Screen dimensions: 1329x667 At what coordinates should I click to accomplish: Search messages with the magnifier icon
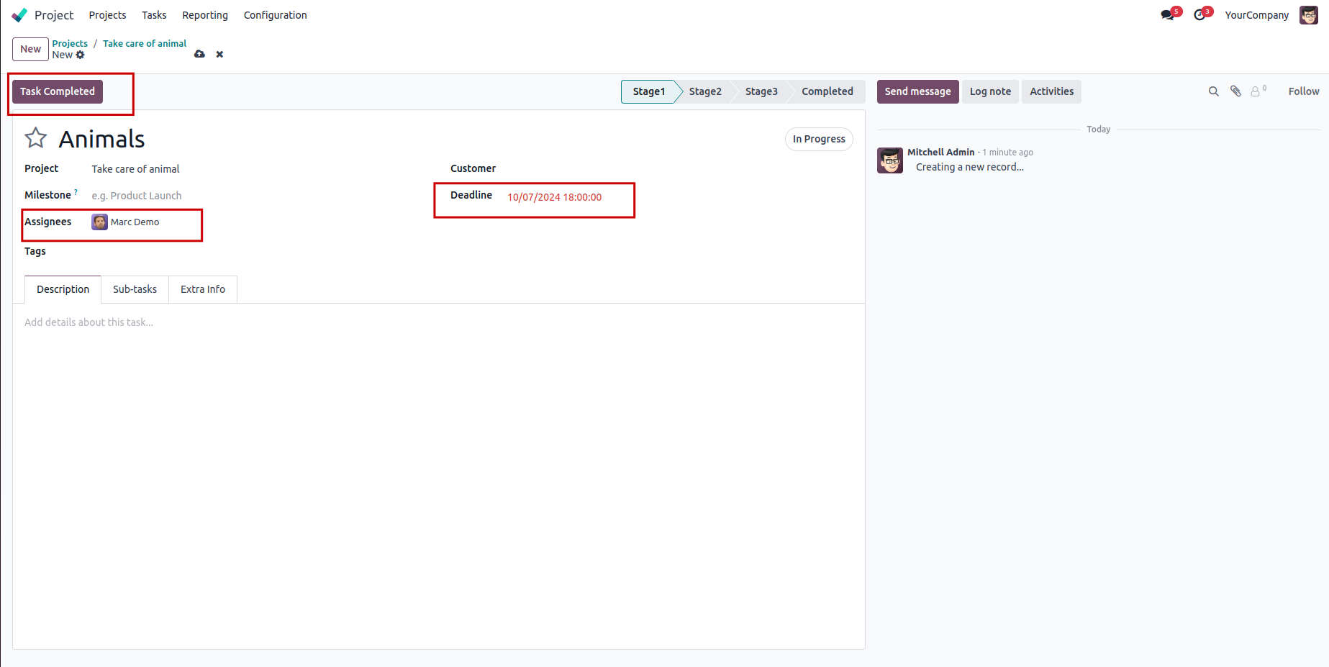click(x=1213, y=91)
